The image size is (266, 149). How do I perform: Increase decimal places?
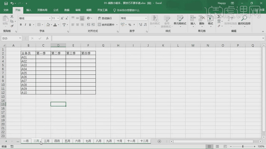(x=140, y=25)
